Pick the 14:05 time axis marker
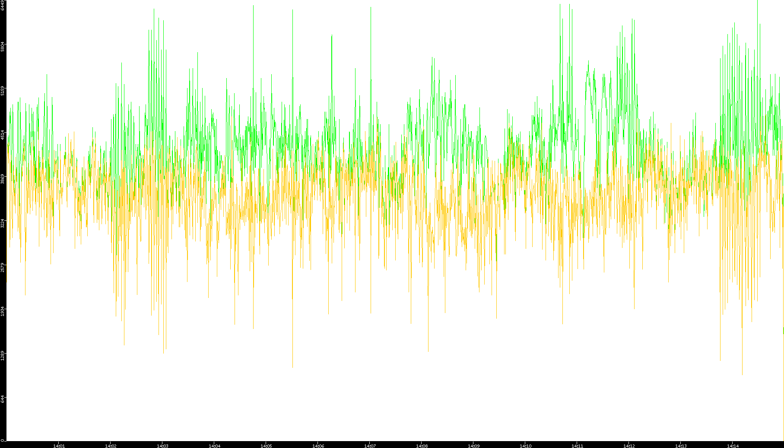784x448 pixels. (266, 446)
